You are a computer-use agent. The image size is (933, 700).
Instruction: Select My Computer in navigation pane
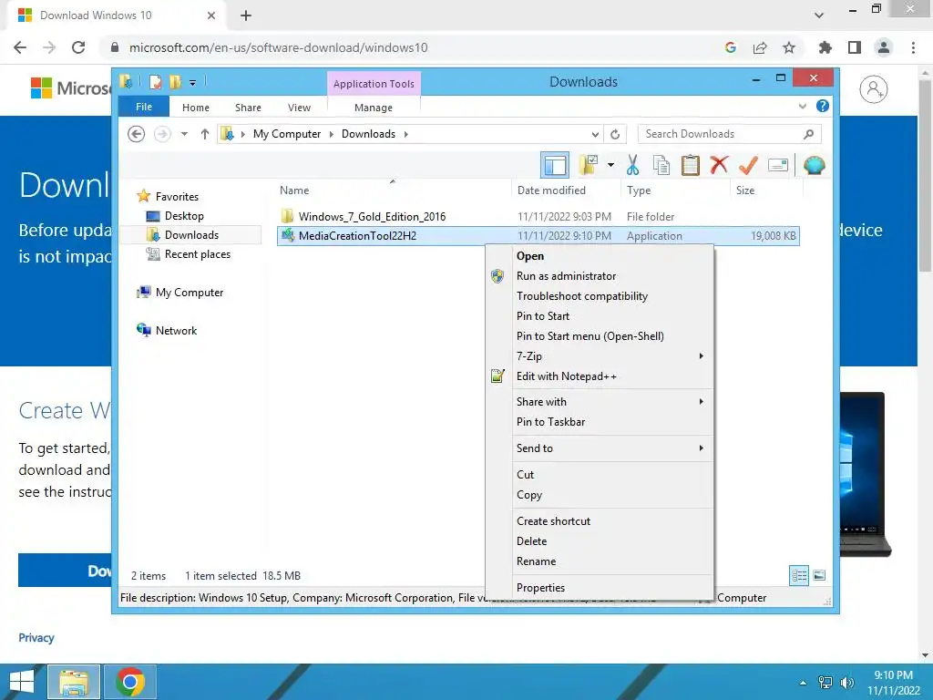pyautogui.click(x=190, y=293)
